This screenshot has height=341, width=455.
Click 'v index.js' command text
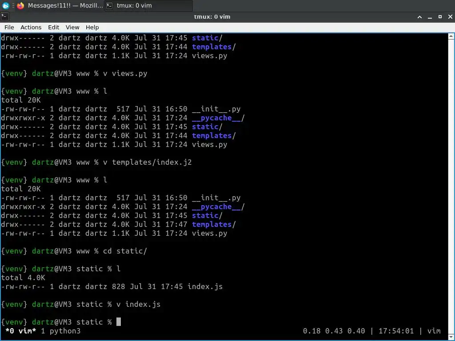coord(139,304)
